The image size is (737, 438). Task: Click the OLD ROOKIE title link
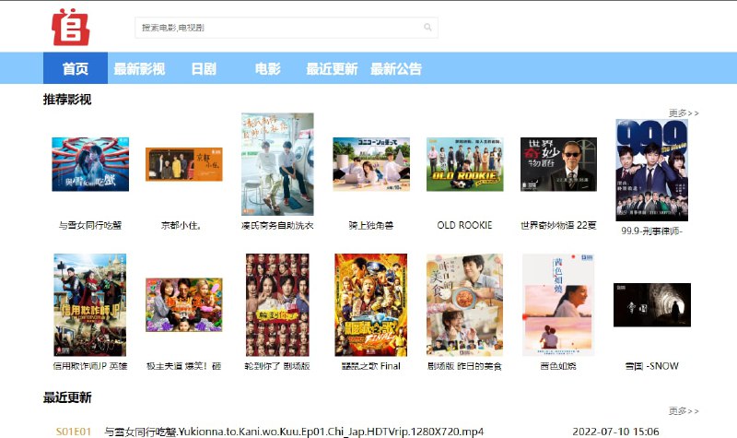[465, 225]
